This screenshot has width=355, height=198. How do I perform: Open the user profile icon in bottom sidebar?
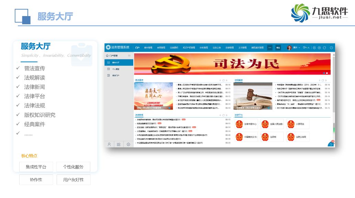109,144
